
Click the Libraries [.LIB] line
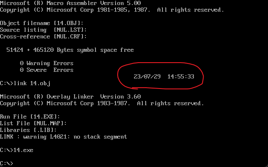point(28,130)
